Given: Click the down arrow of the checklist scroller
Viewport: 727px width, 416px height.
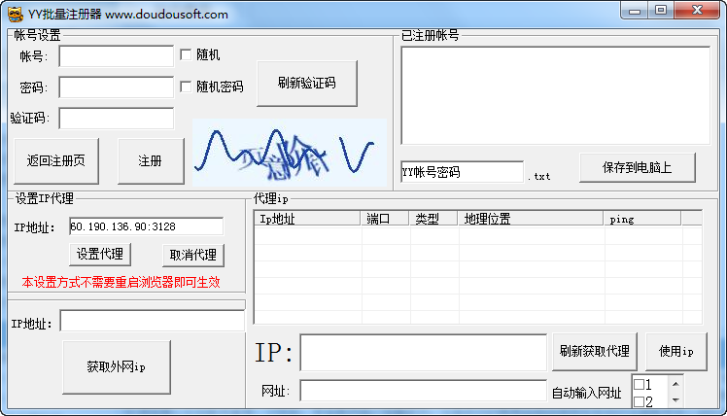Looking at the screenshot, I should click(675, 399).
